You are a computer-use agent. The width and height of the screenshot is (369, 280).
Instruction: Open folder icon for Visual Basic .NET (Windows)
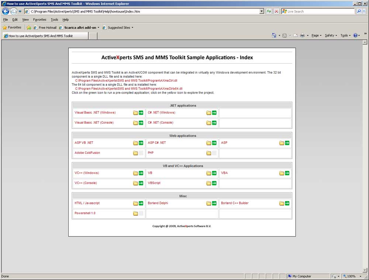[135, 113]
